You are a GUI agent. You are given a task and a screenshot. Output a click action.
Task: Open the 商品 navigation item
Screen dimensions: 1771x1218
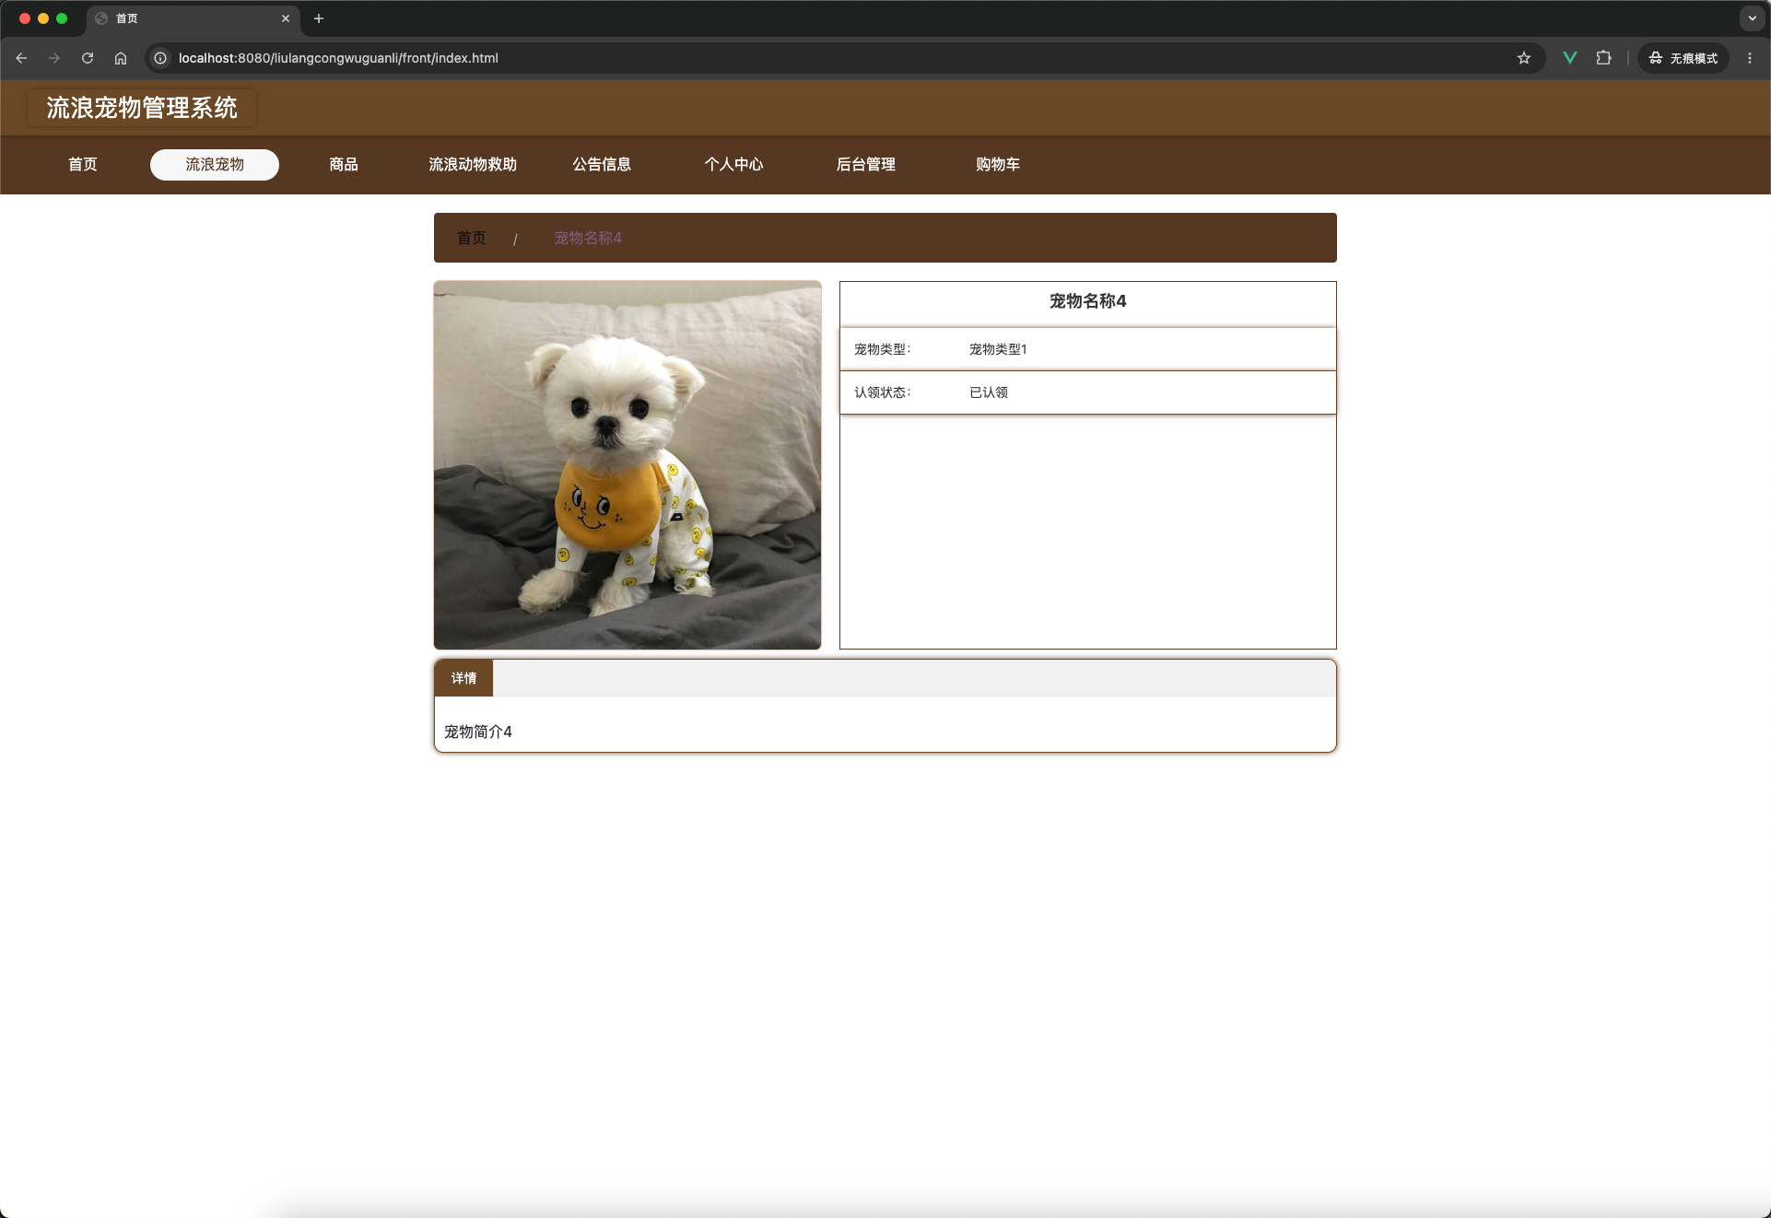point(344,164)
